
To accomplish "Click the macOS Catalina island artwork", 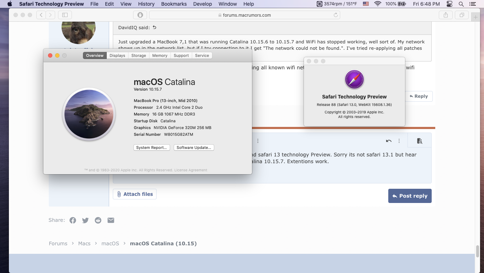I will pos(89,114).
